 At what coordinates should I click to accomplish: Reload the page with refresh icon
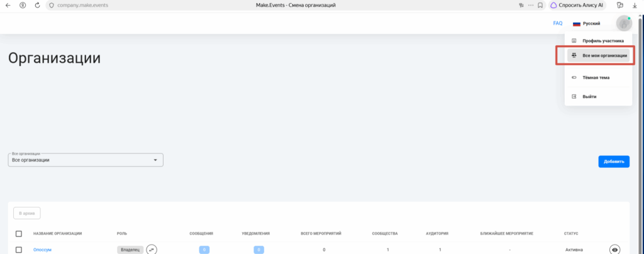pos(37,5)
